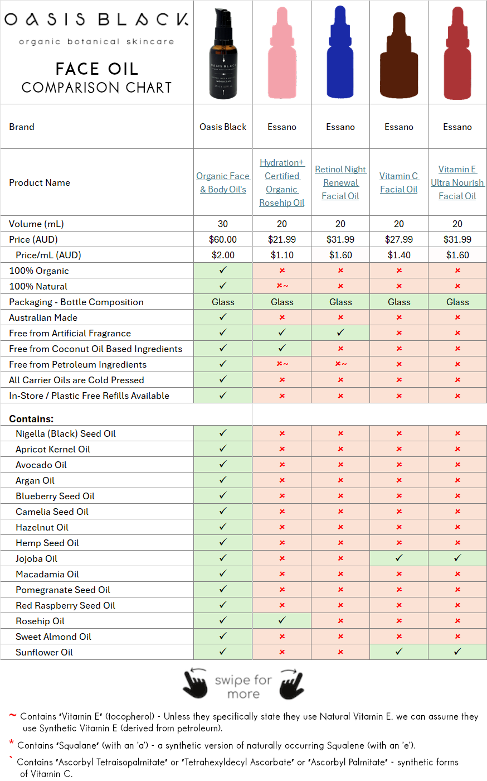Viewport: 487px width, 781px height.
Task: Click Jojoba Oil checkmark under Vitamin C column
Action: click(399, 558)
